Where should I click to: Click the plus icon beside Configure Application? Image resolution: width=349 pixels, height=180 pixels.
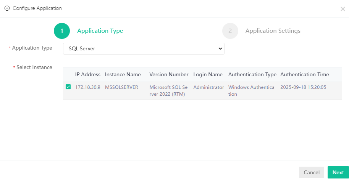tap(7, 8)
